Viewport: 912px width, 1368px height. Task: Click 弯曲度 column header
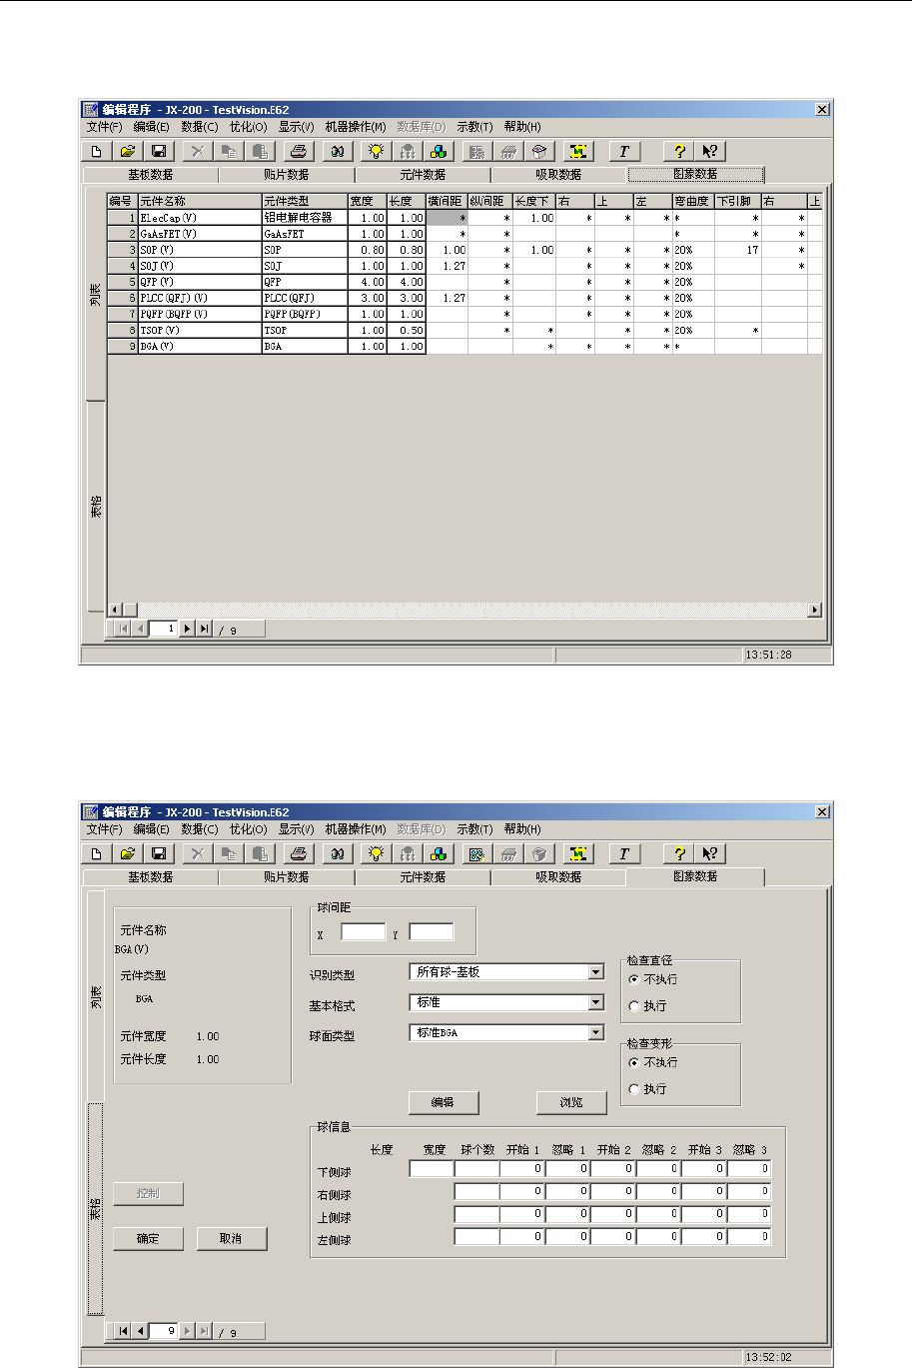pos(693,201)
